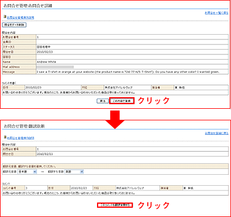Viewport: 231px width, 217px height.
Task: Click the お問合せ番号 value 1 on the お問合せ詳細 screen
Action: coord(38,37)
